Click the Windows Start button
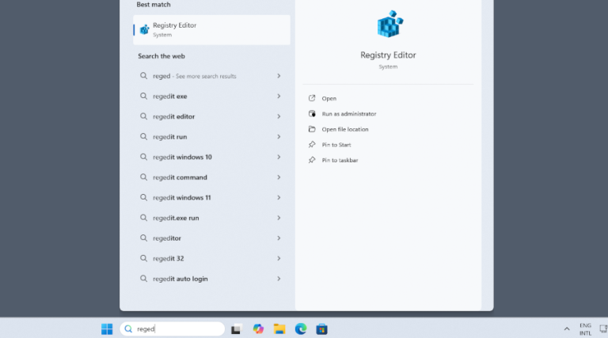The height and width of the screenshot is (338, 608). click(x=107, y=329)
